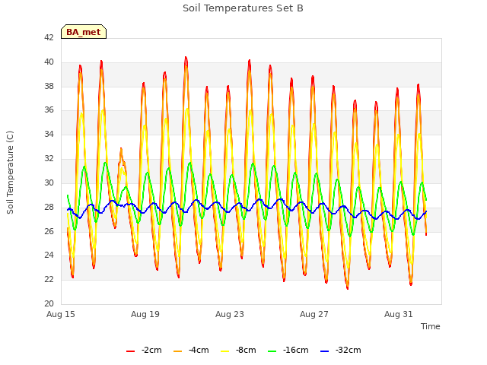Click the green -16cm legend color marker
487x365 pixels.
pyautogui.click(x=272, y=351)
